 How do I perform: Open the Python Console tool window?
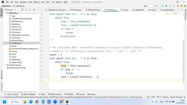pyautogui.click(x=55, y=94)
